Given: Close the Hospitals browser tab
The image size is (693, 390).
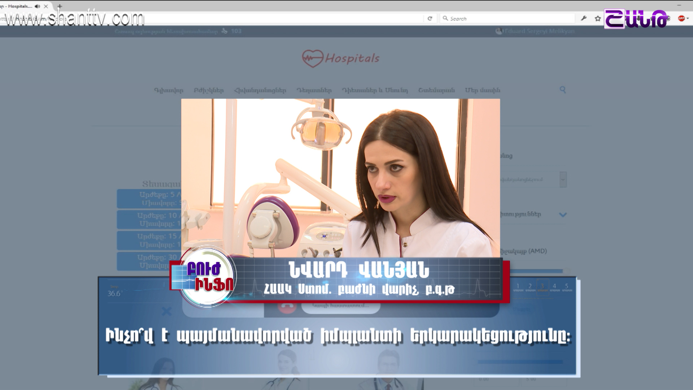Looking at the screenshot, I should tap(46, 6).
